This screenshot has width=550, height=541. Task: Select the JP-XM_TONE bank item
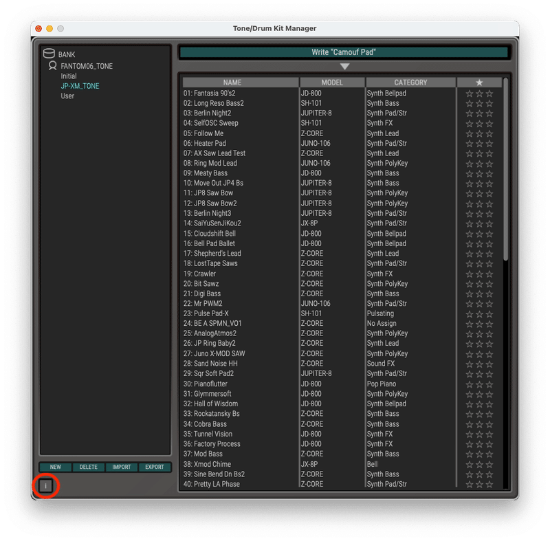click(80, 86)
